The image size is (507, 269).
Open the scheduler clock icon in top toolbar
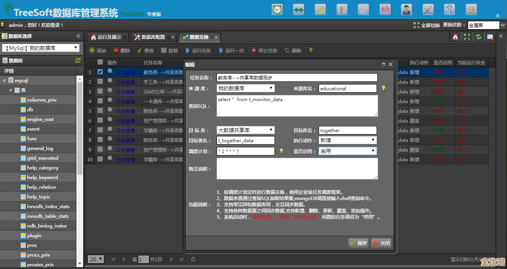pos(277,10)
